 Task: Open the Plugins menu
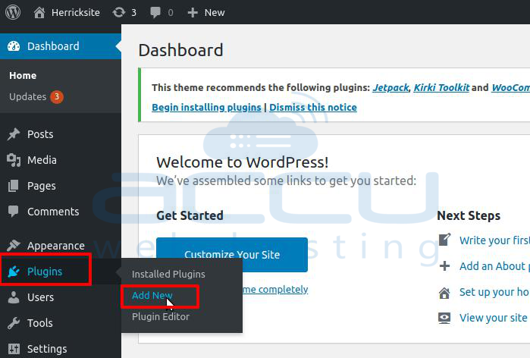pos(45,272)
